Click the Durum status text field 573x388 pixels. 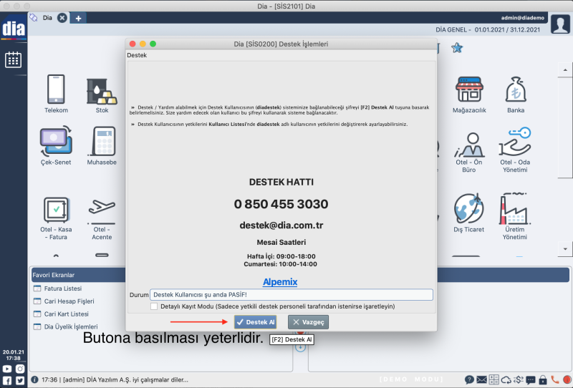point(291,295)
